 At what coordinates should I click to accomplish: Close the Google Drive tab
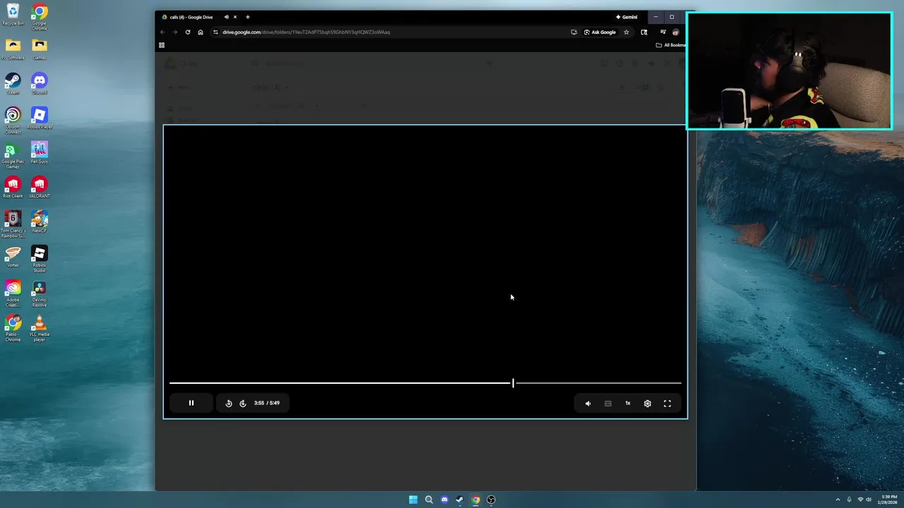coord(235,17)
